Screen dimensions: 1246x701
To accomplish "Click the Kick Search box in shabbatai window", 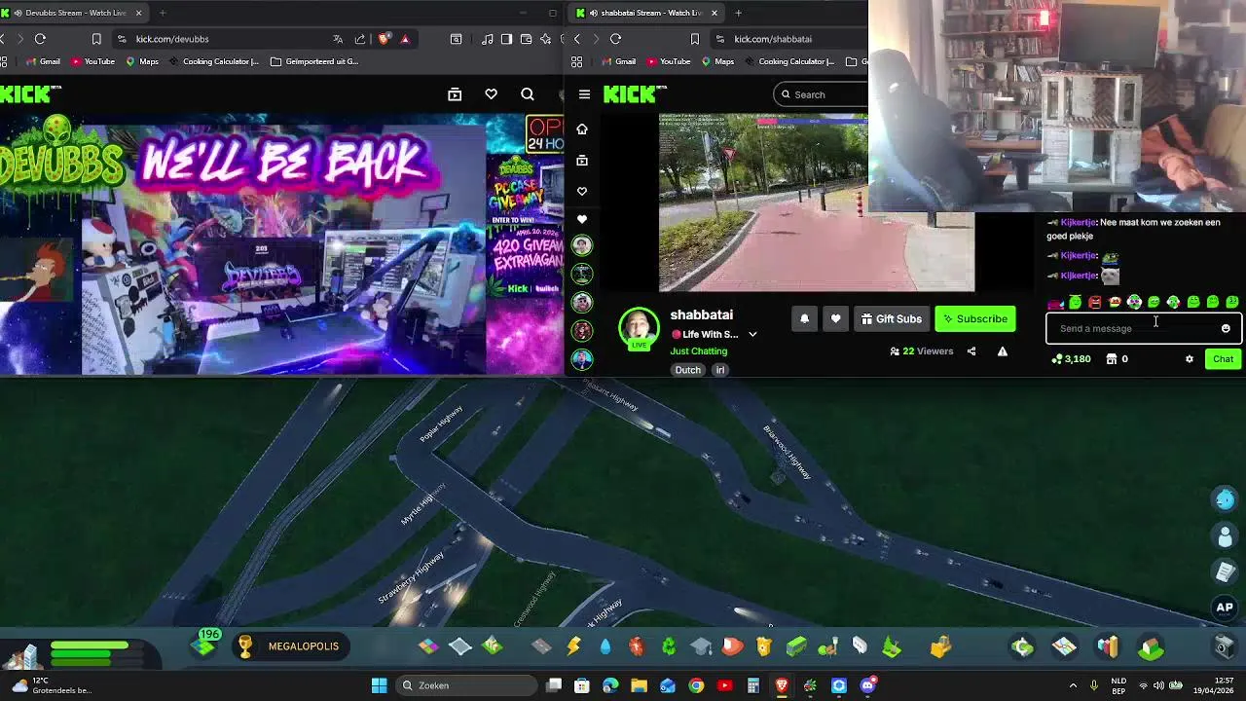I will (x=823, y=94).
